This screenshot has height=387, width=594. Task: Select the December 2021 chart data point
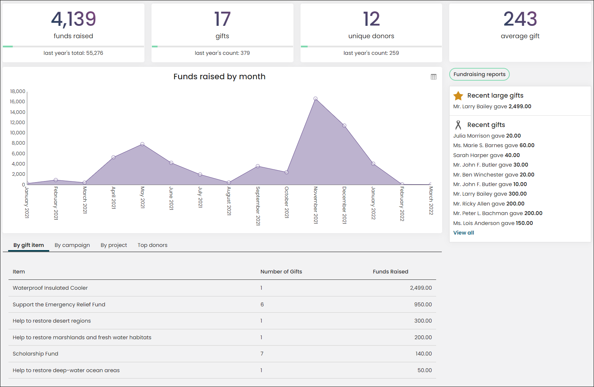(344, 126)
